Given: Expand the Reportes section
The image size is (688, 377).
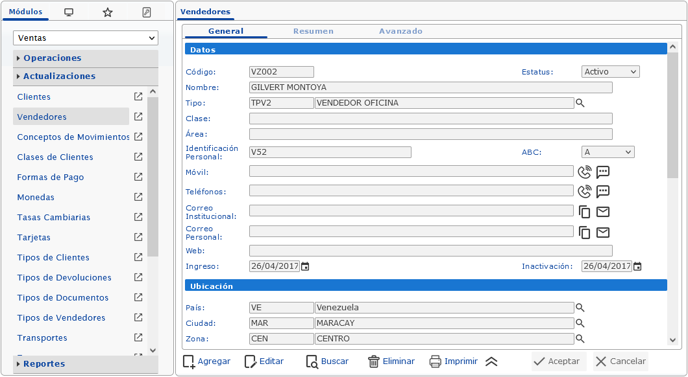Looking at the screenshot, I should click(x=86, y=364).
